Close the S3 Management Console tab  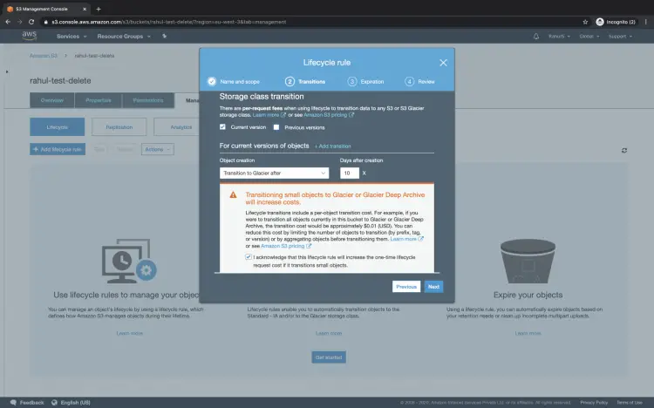[85, 9]
